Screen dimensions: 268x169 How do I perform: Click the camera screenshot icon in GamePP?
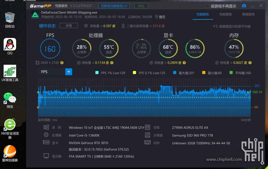(x=244, y=6)
